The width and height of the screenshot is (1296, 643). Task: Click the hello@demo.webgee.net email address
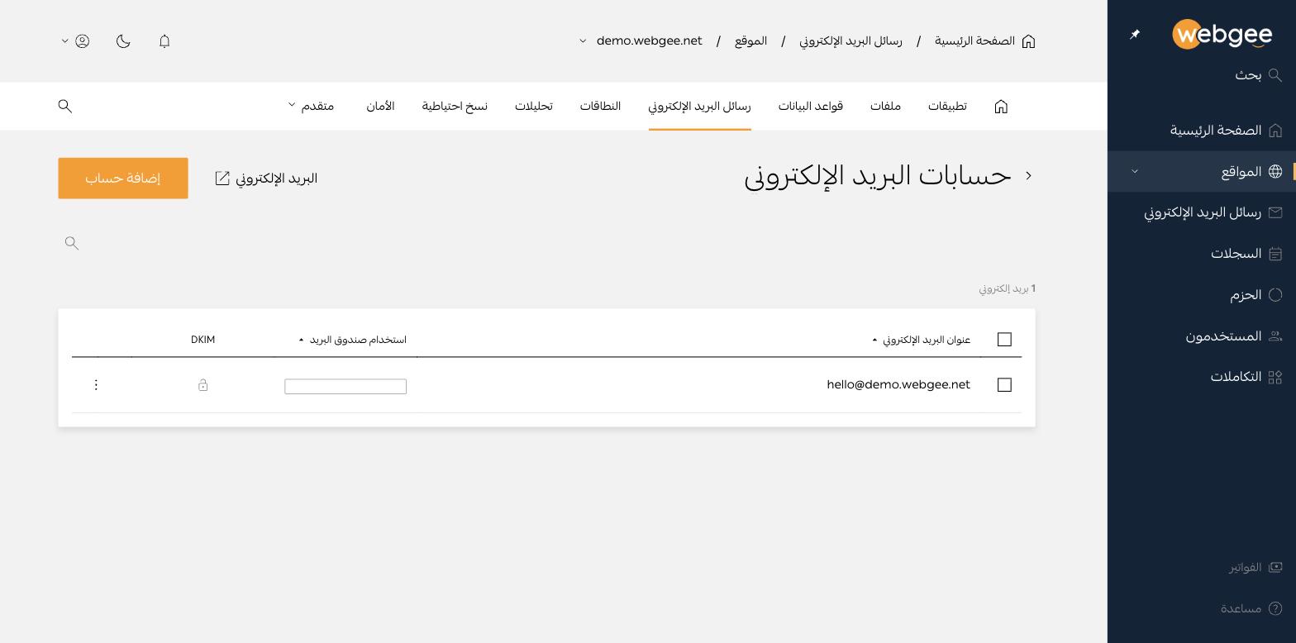pos(898,385)
